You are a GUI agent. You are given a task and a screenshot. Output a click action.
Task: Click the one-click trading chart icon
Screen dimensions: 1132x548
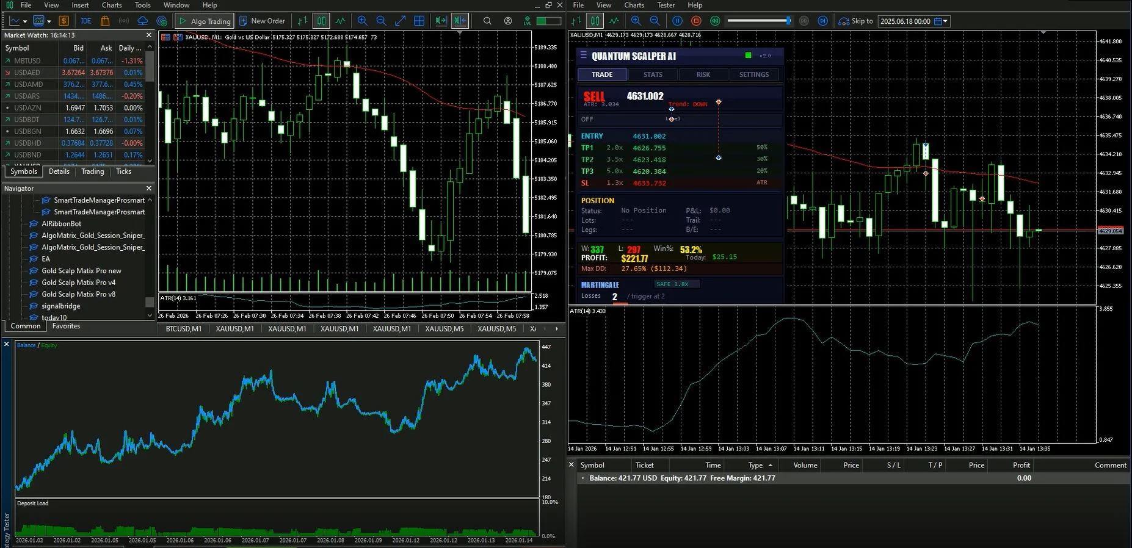[178, 37]
